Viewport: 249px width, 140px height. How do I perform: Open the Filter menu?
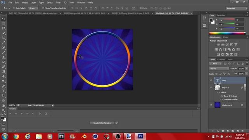click(x=58, y=3)
